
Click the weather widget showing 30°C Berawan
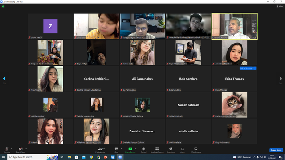pos(242,157)
